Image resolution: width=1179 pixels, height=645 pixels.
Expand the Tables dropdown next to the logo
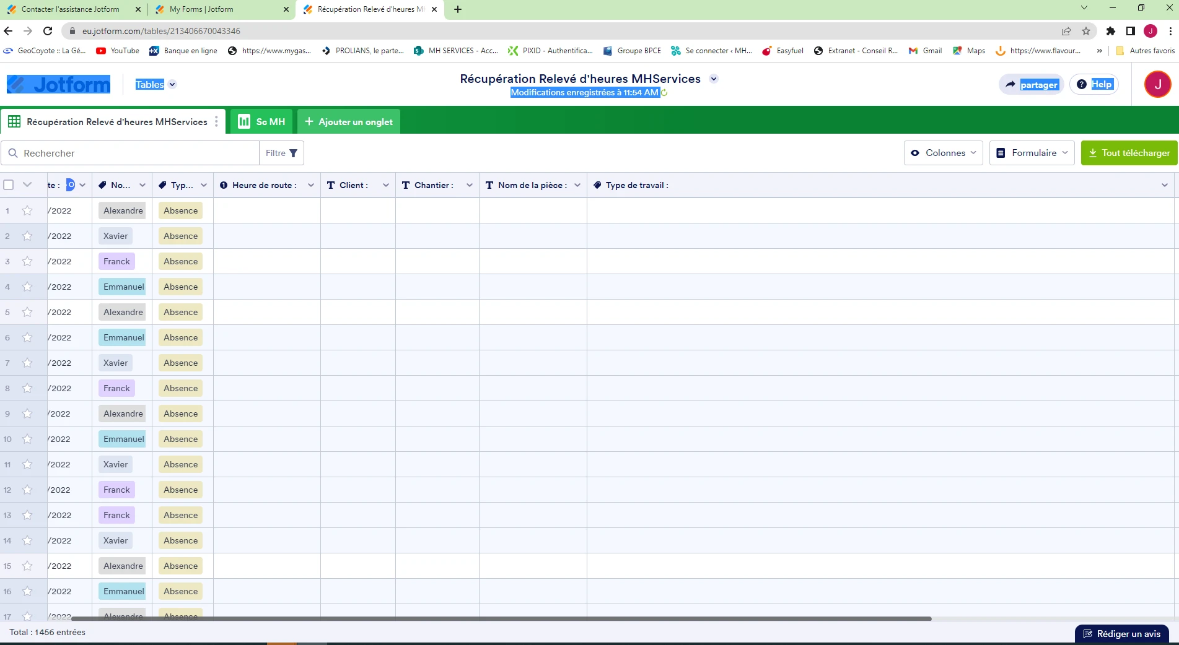tap(172, 84)
